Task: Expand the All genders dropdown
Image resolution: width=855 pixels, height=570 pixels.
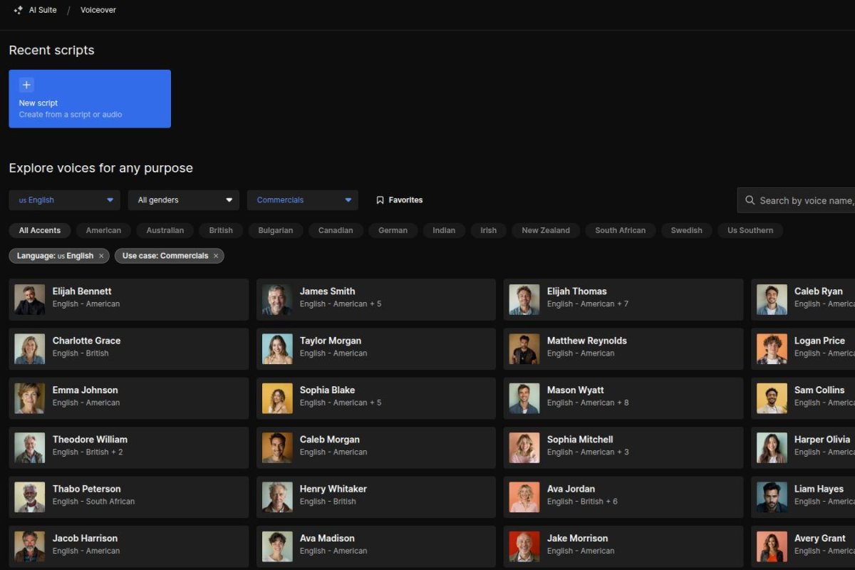Action: coord(184,200)
